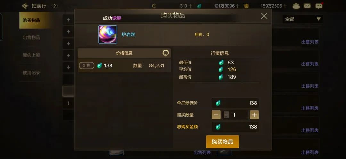
Task: Click the 炉岩炭 item icon
Action: click(x=107, y=34)
